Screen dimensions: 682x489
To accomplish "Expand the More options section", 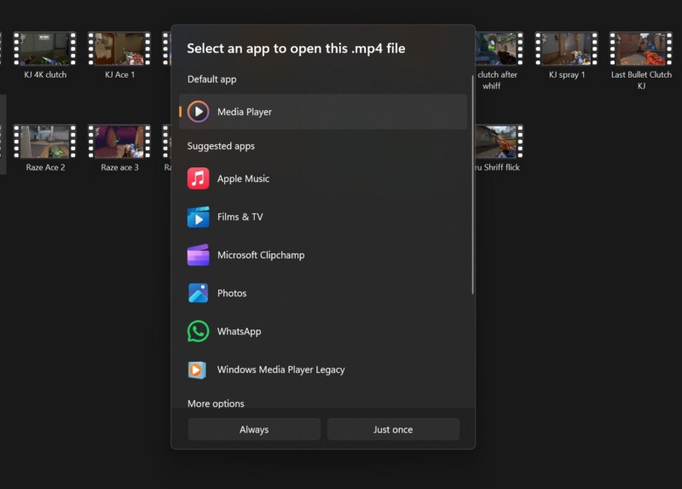I will 216,404.
